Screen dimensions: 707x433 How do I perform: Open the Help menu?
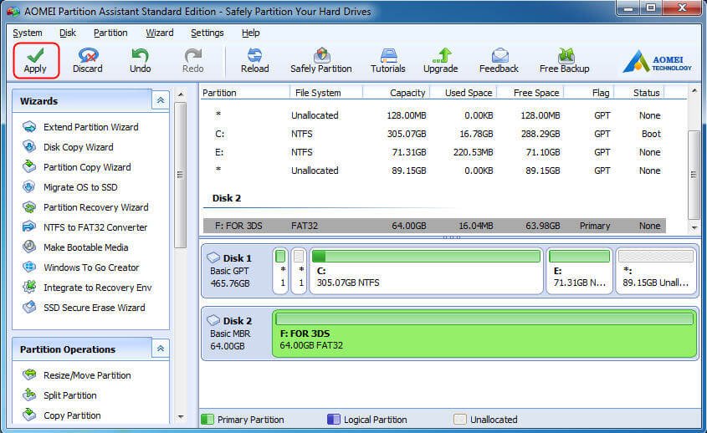251,33
